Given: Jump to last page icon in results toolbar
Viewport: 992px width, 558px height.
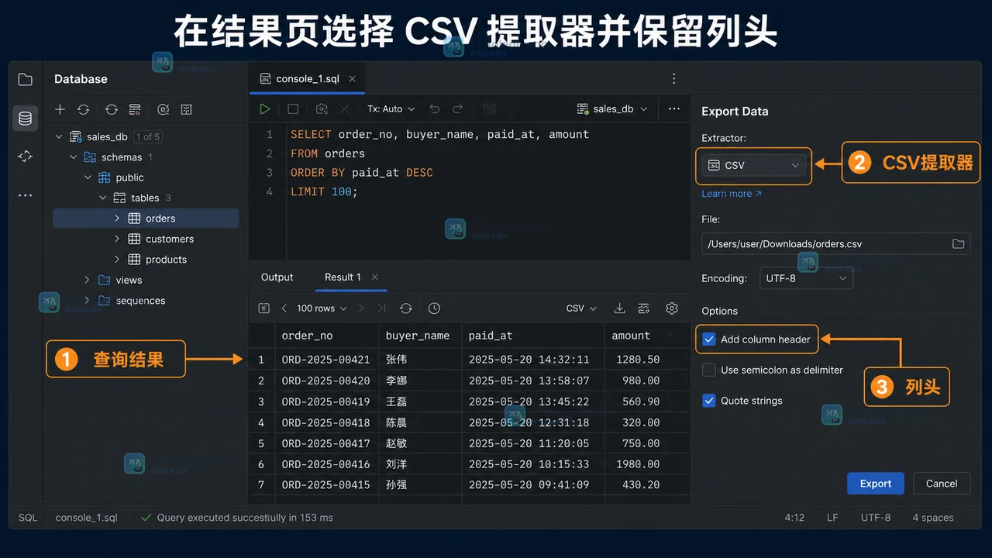Looking at the screenshot, I should coord(381,308).
